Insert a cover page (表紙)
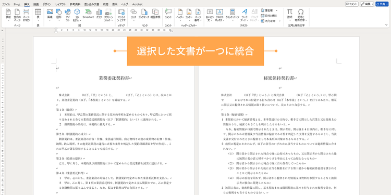The width and height of the screenshot is (391, 195). [8, 15]
